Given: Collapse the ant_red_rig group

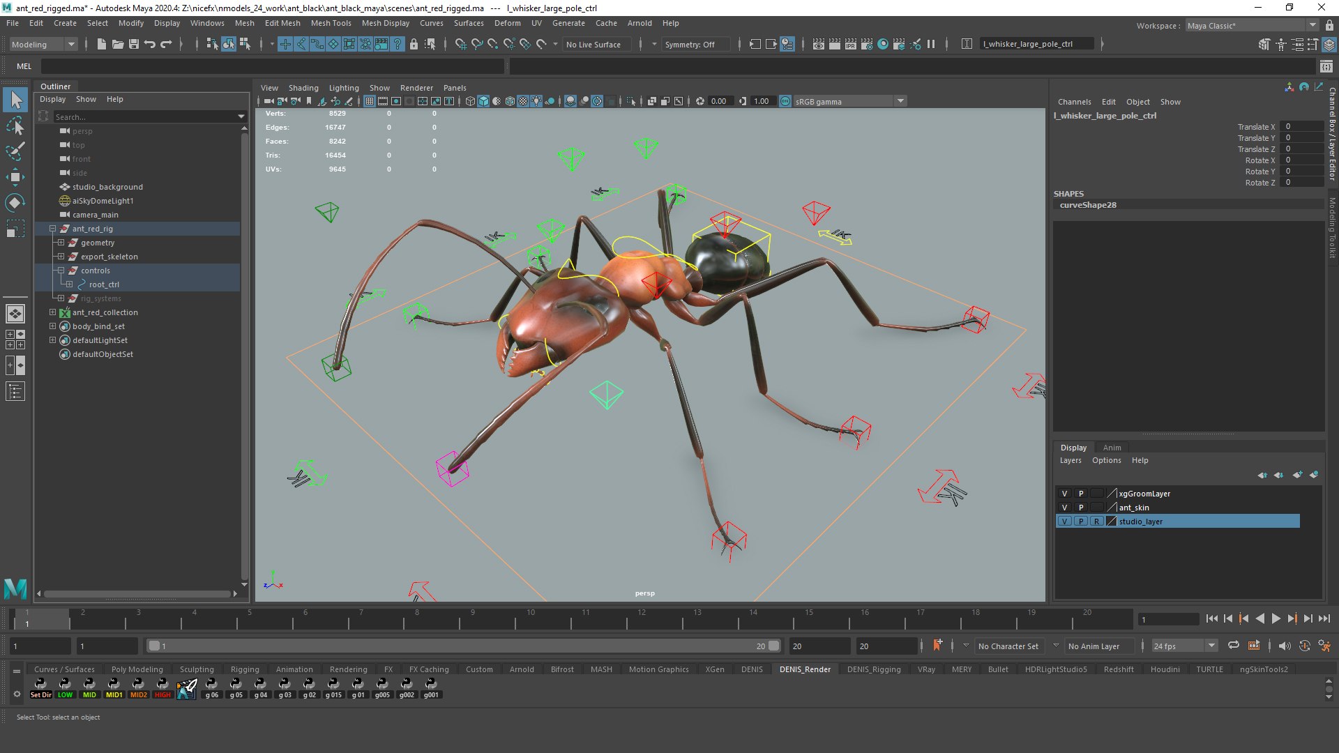Looking at the screenshot, I should pos(52,229).
